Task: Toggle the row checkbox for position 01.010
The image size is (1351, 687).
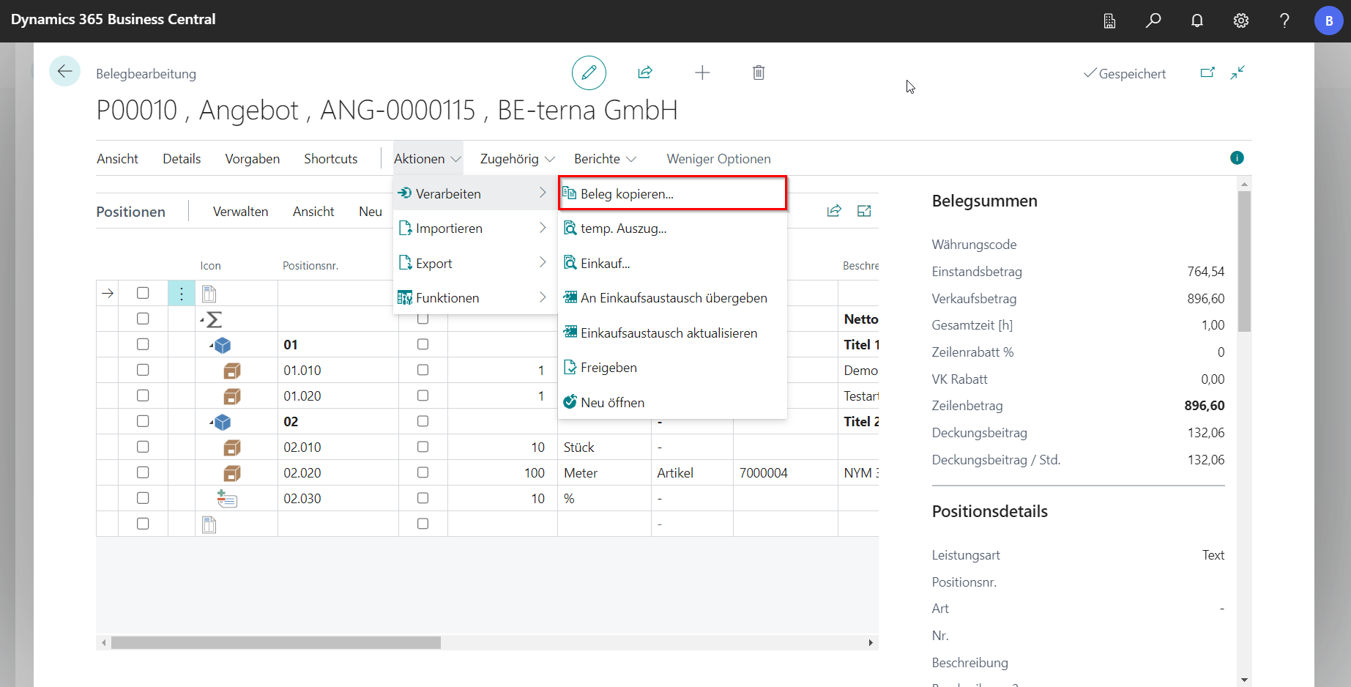Action: pyautogui.click(x=143, y=370)
